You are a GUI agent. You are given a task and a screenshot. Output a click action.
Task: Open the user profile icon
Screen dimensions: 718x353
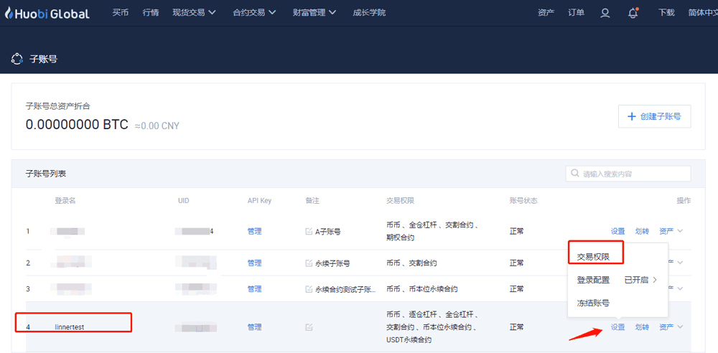click(x=605, y=13)
